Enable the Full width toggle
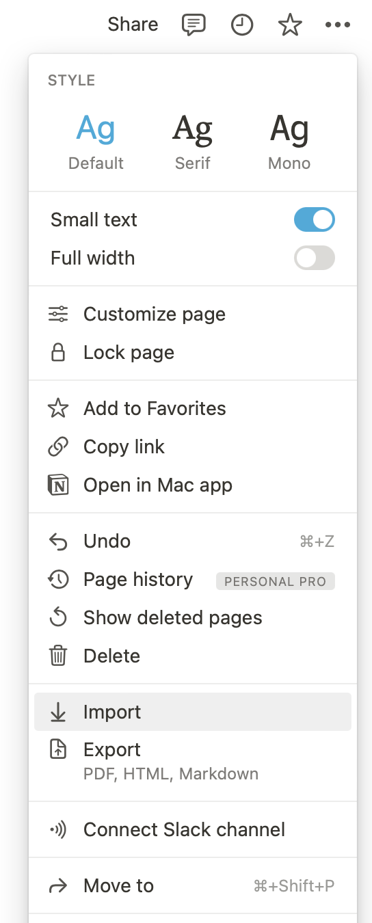372x923 pixels. point(315,258)
